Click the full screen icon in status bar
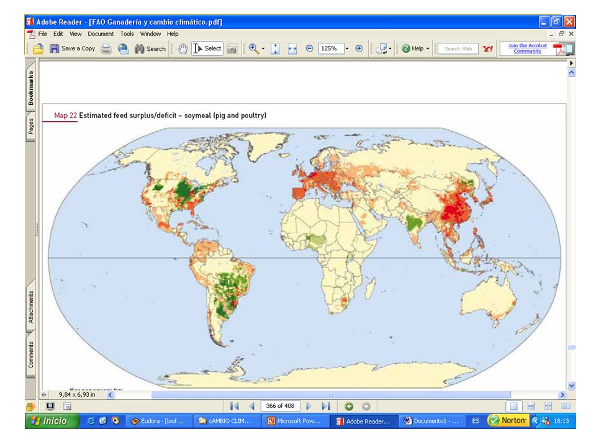 (50, 406)
